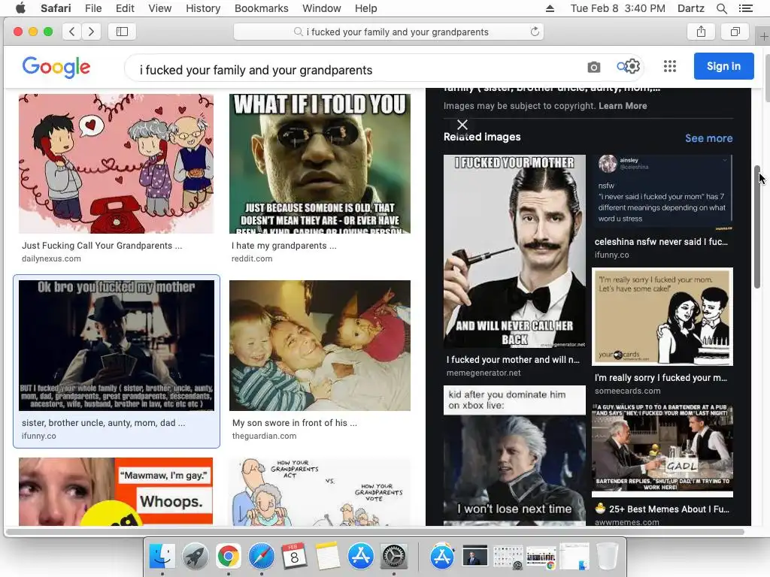Click the horizontal scrollbar at bottom
Viewport: 770px width, 577px height.
coord(374,531)
